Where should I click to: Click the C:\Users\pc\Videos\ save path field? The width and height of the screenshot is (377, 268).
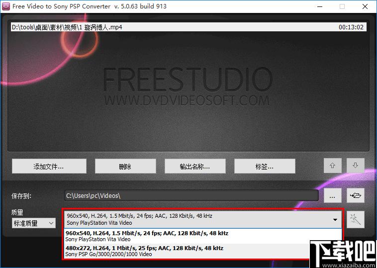point(191,195)
